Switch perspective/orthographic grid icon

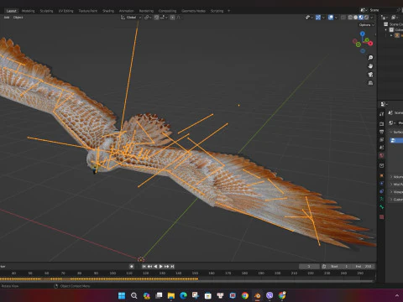[370, 83]
